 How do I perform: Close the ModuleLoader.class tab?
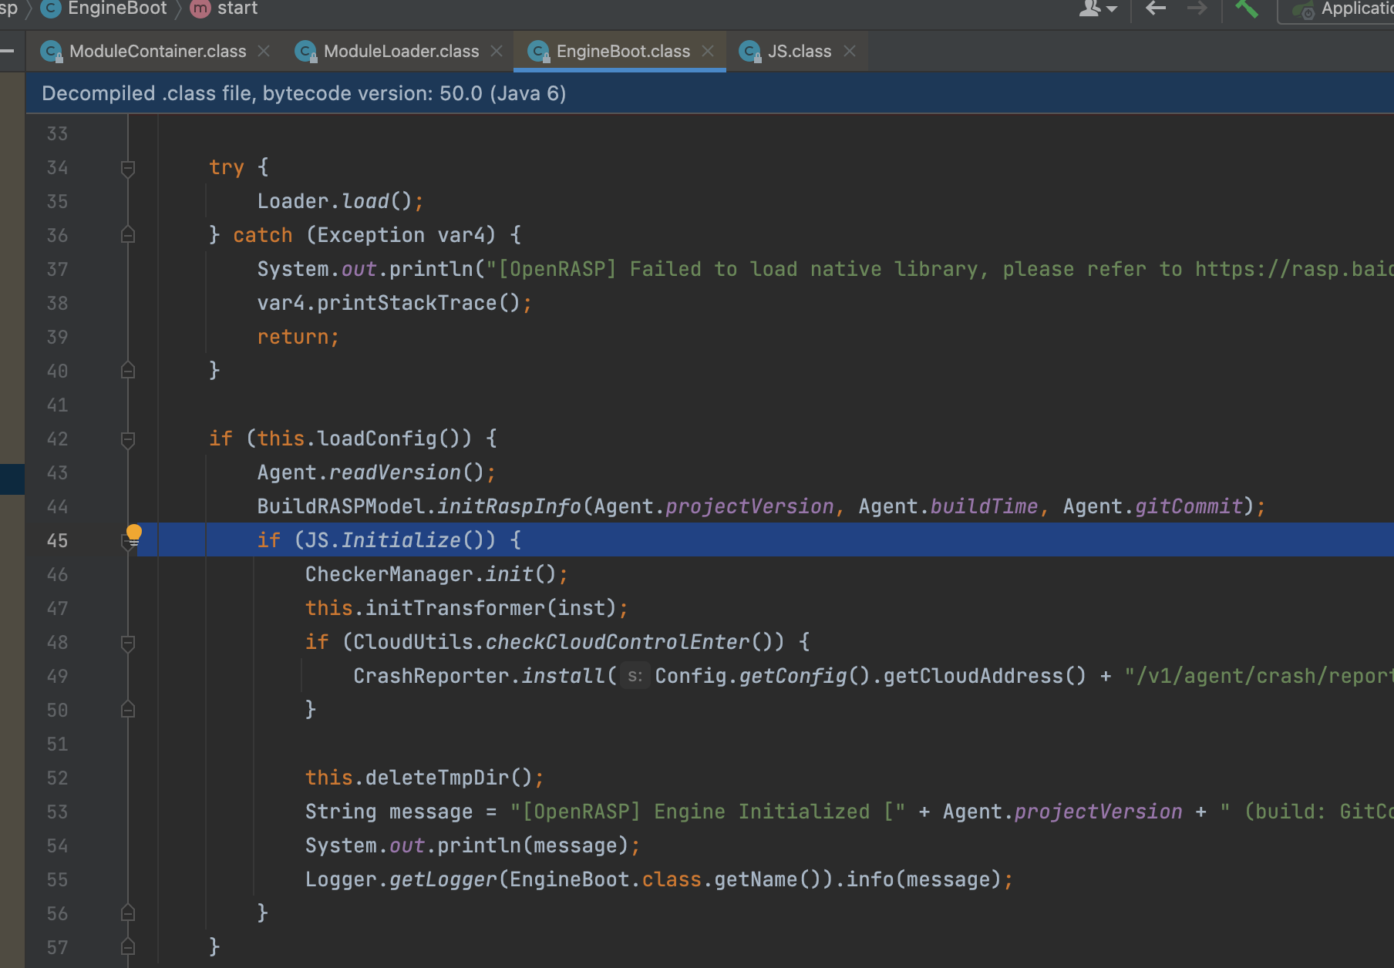(x=497, y=51)
